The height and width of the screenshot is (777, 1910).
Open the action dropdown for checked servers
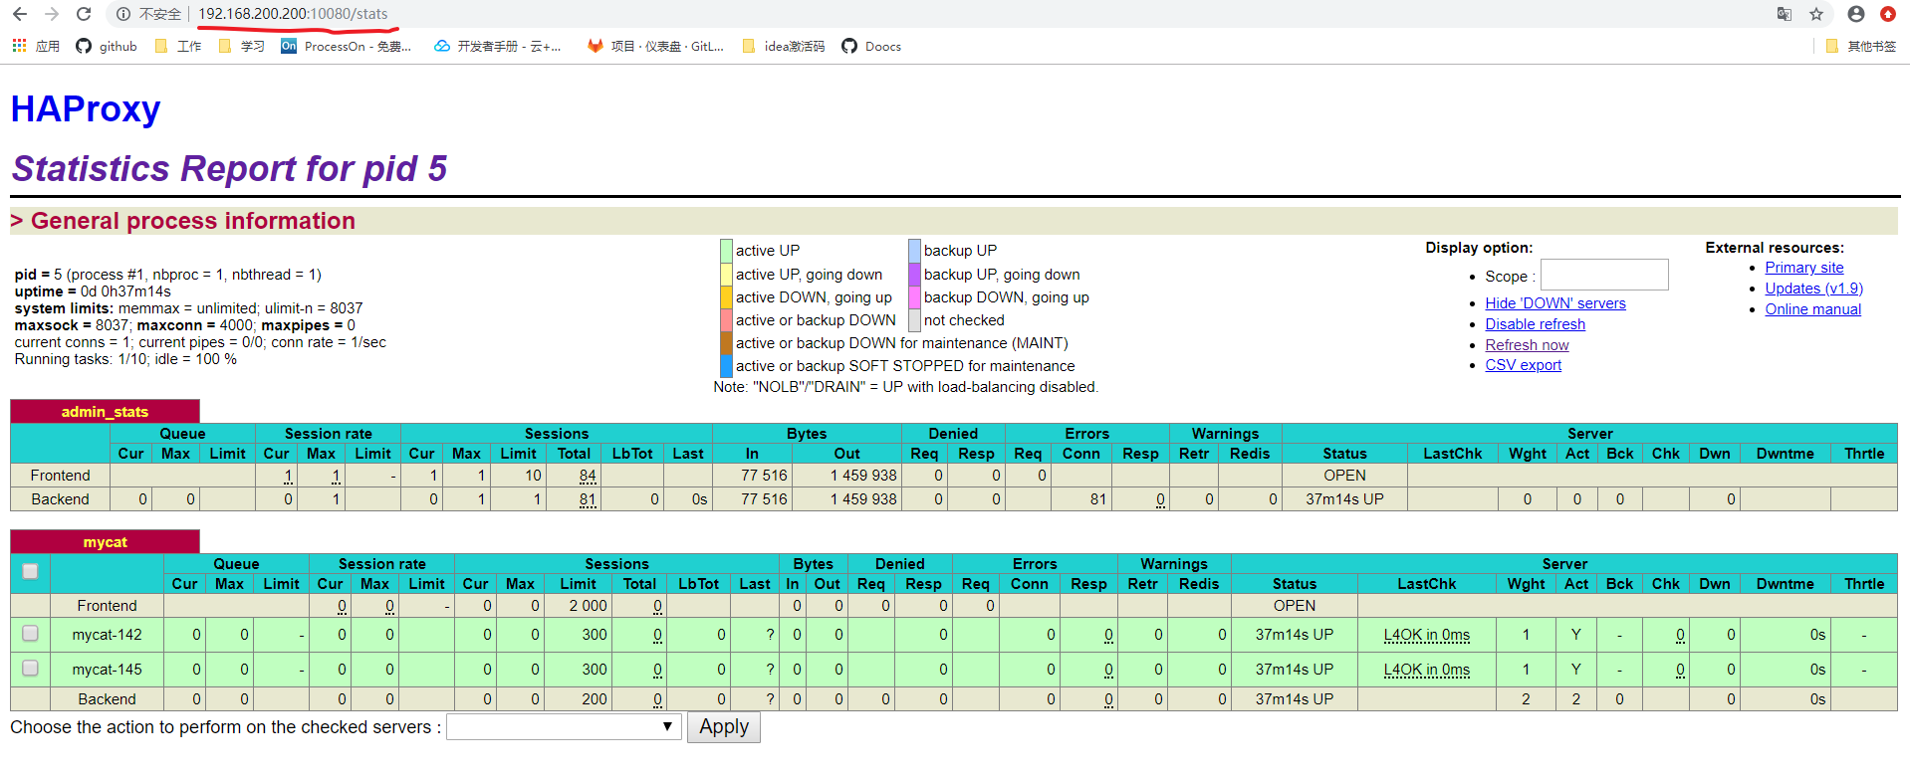pyautogui.click(x=564, y=727)
